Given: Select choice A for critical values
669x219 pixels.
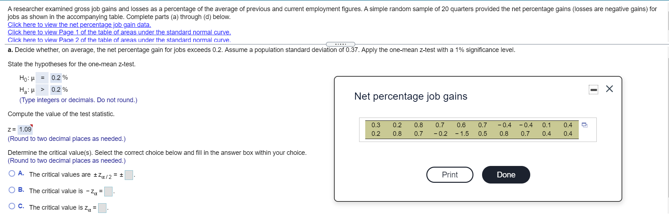Looking at the screenshot, I should 12,173.
